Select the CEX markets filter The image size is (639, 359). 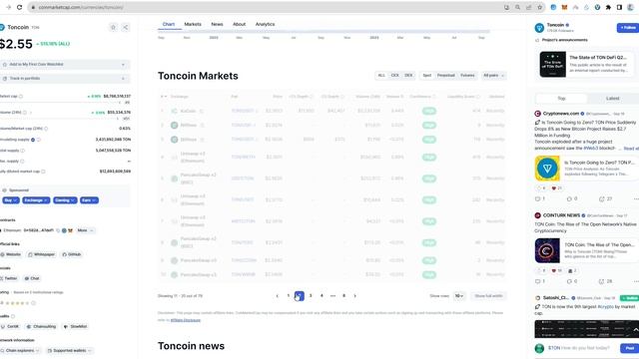pyautogui.click(x=395, y=76)
